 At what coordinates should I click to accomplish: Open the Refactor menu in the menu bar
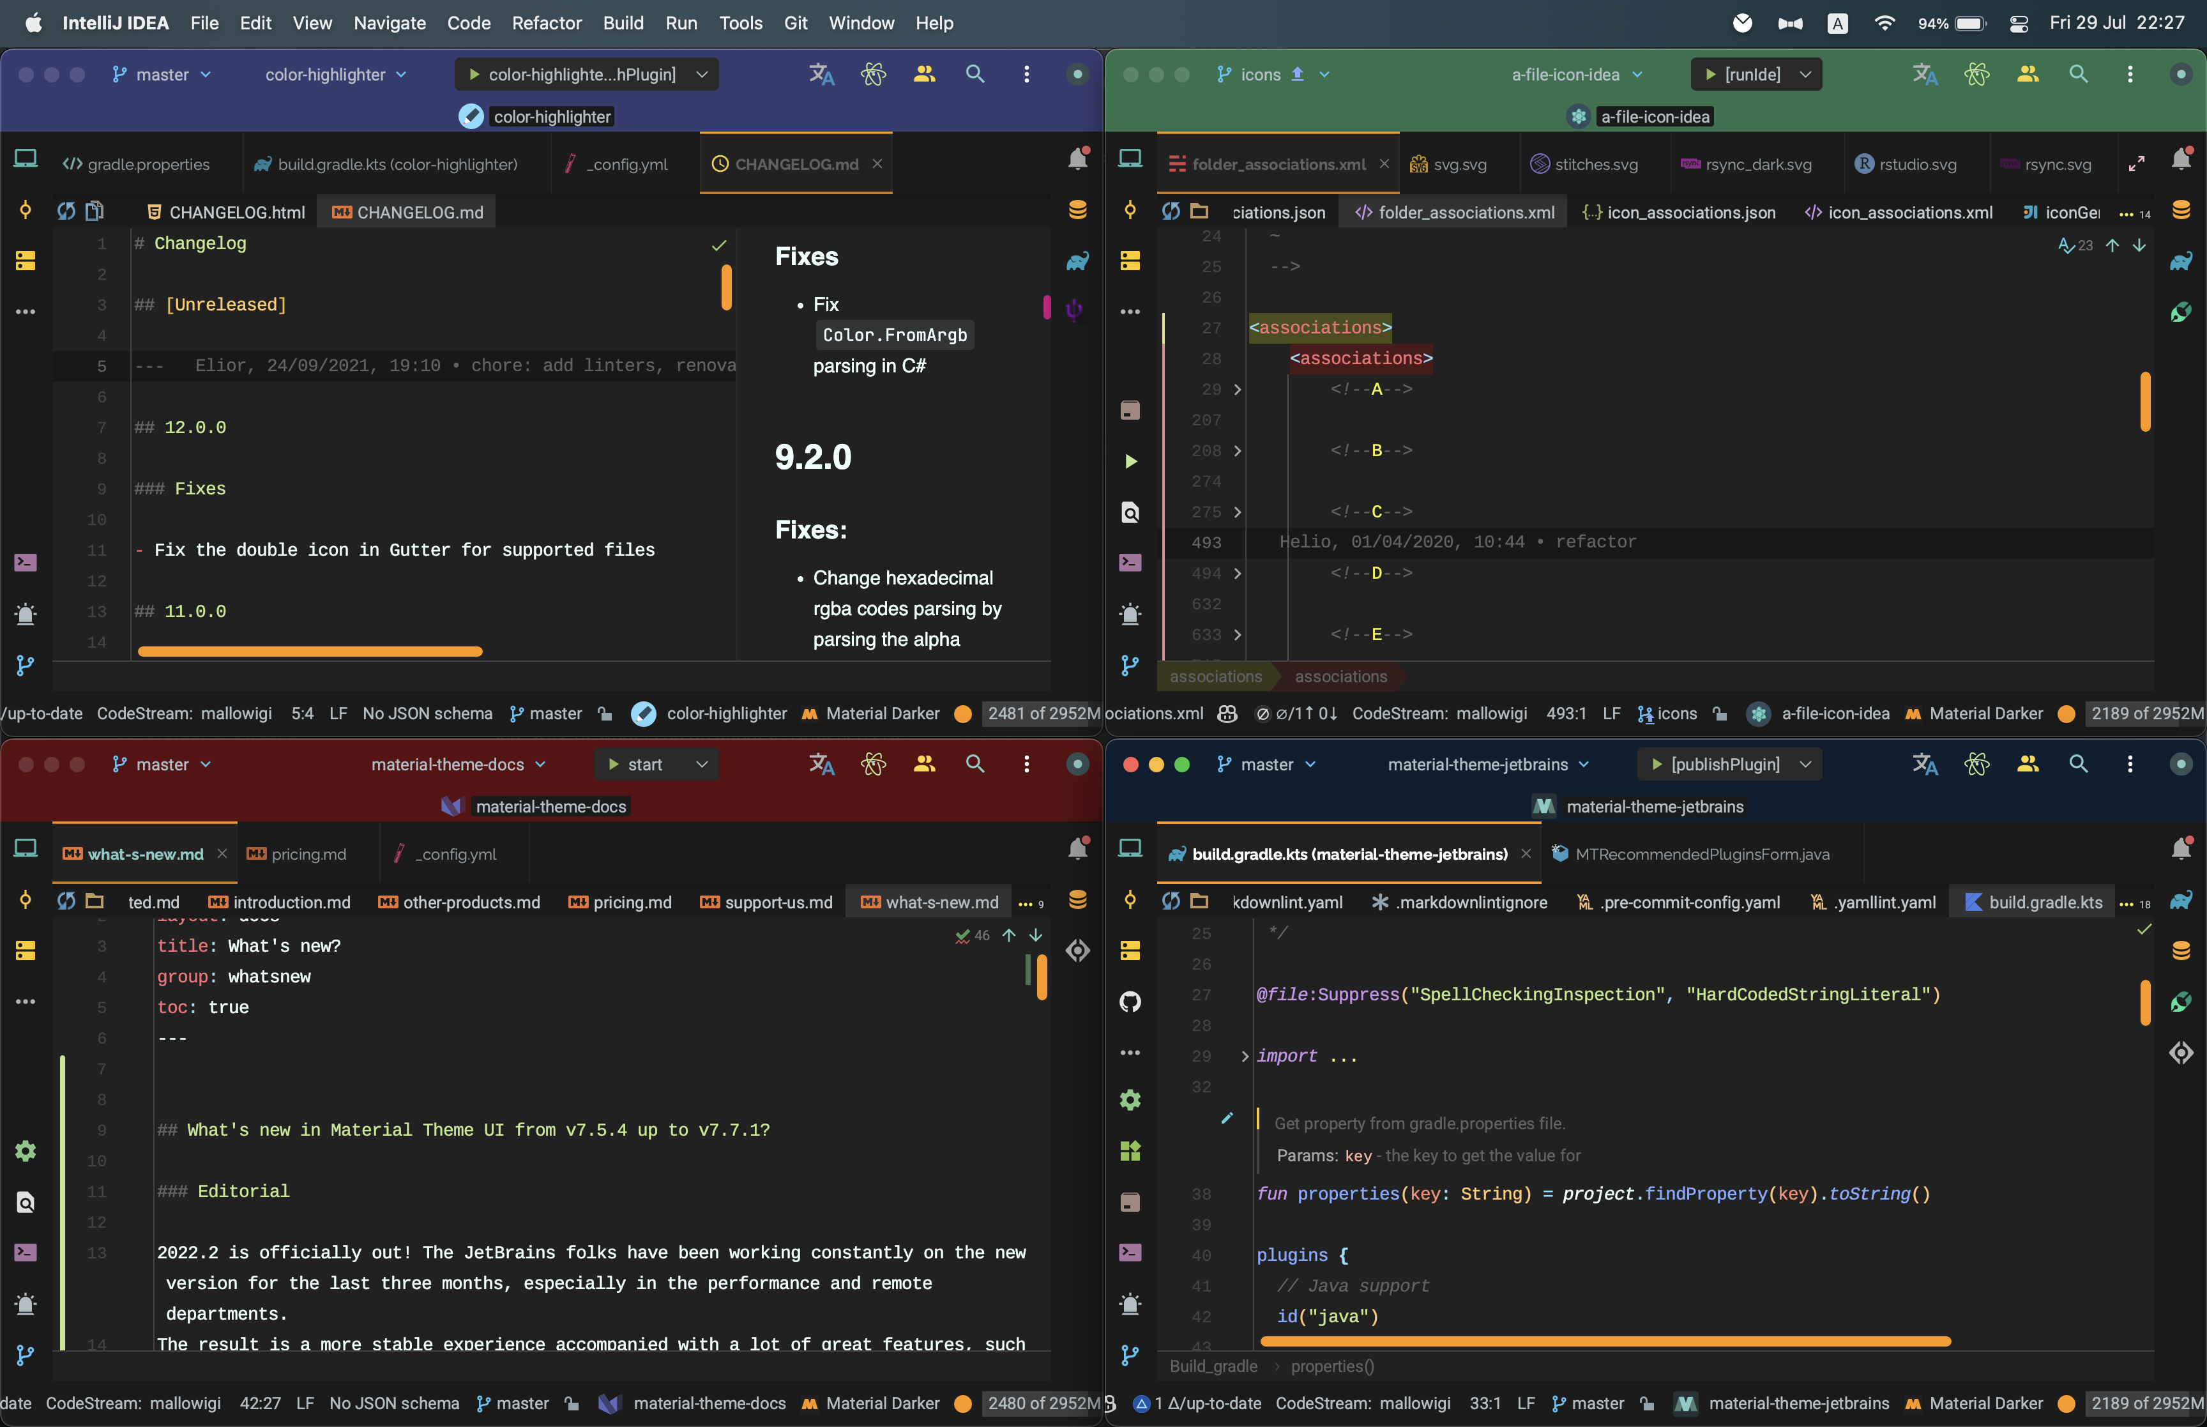(x=547, y=23)
